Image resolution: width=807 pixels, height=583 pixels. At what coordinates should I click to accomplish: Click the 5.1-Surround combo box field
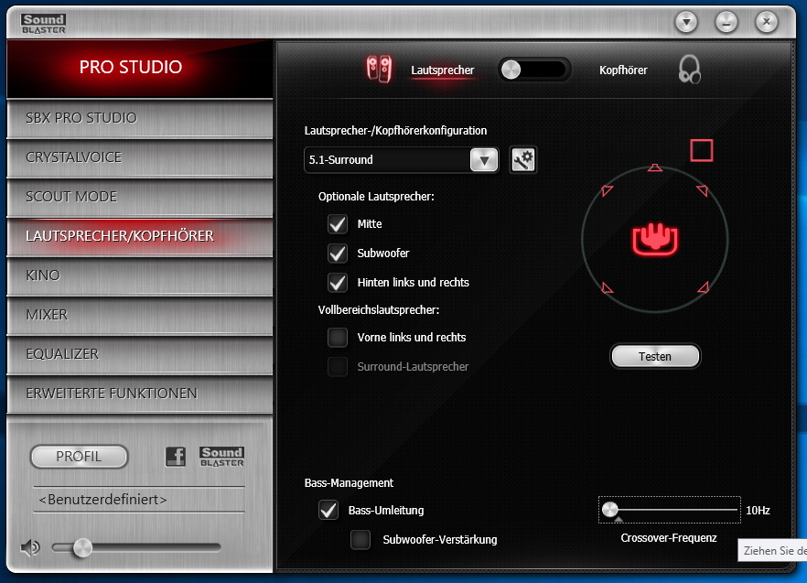402,159
